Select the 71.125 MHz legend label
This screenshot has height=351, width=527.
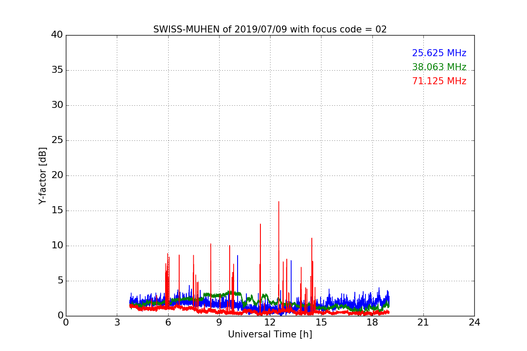coord(439,81)
